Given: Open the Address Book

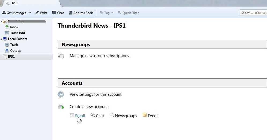Looking at the screenshot, I should (81, 13).
